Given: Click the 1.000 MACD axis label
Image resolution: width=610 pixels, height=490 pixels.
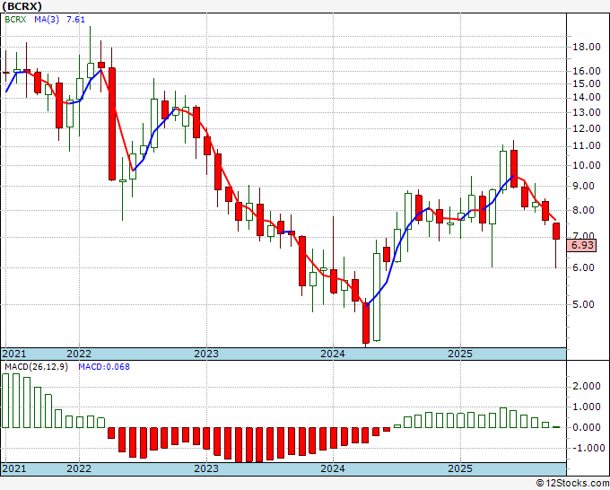Looking at the screenshot, I should click(587, 407).
